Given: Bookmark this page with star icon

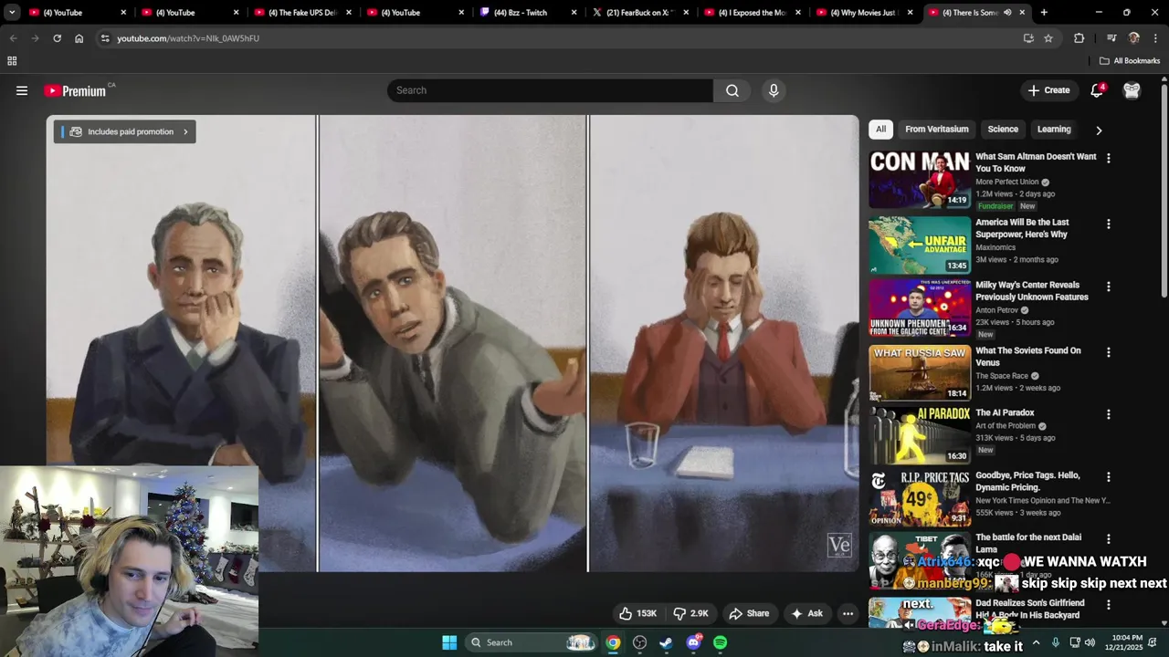Looking at the screenshot, I should pos(1048,38).
